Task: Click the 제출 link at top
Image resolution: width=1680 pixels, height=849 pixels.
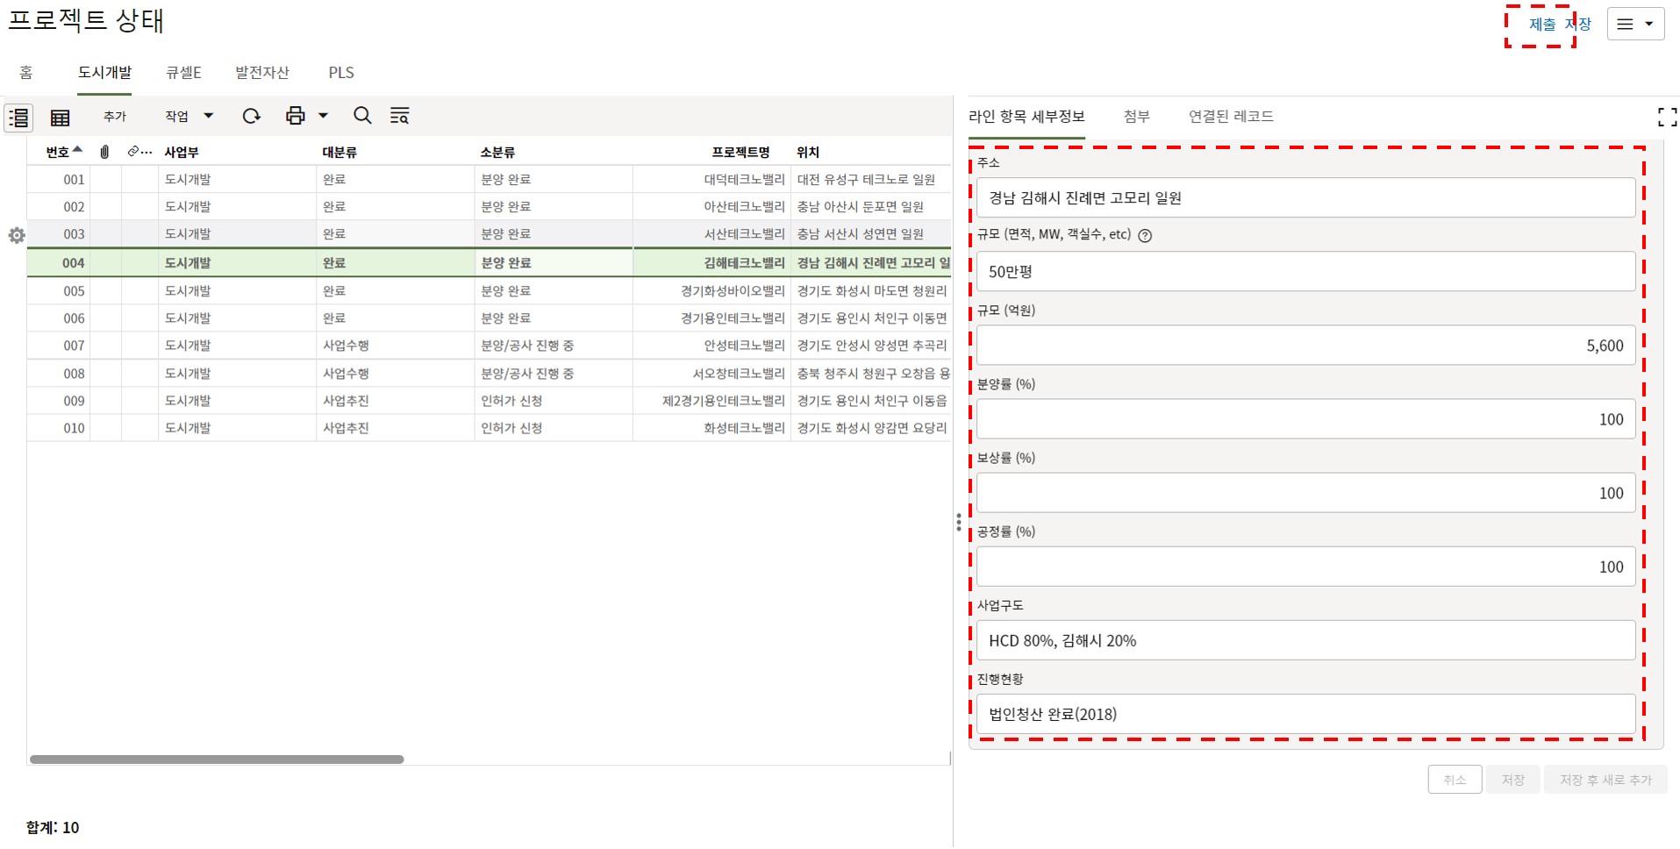Action: 1541,25
